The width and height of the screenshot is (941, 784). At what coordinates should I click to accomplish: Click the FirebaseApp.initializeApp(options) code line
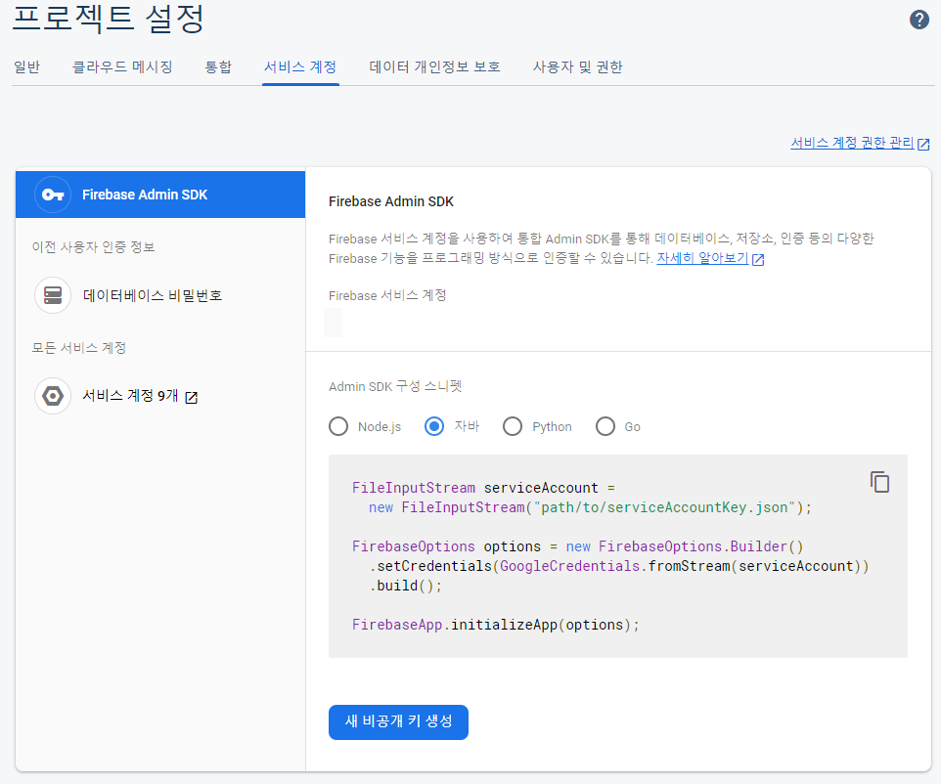coord(496,625)
